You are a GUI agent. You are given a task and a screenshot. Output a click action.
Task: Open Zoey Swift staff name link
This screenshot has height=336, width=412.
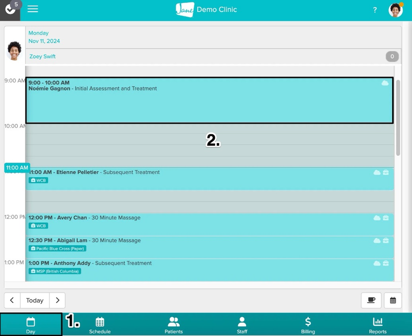click(x=42, y=56)
